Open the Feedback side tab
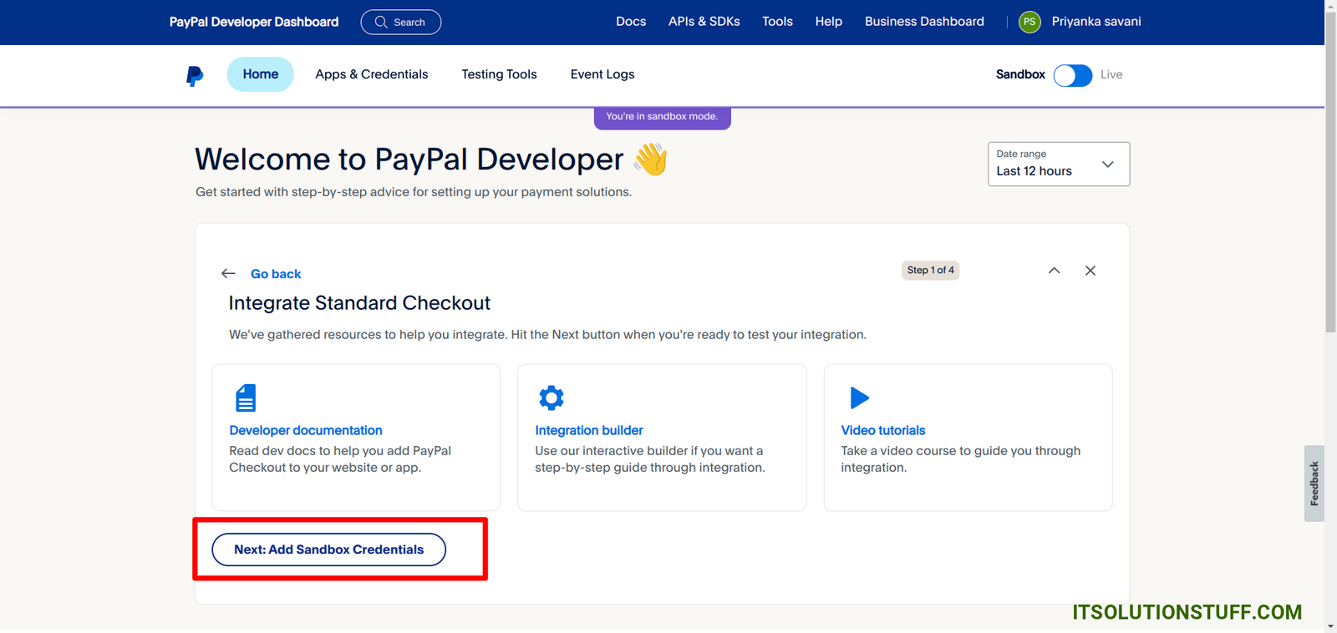This screenshot has height=633, width=1337. coord(1314,484)
